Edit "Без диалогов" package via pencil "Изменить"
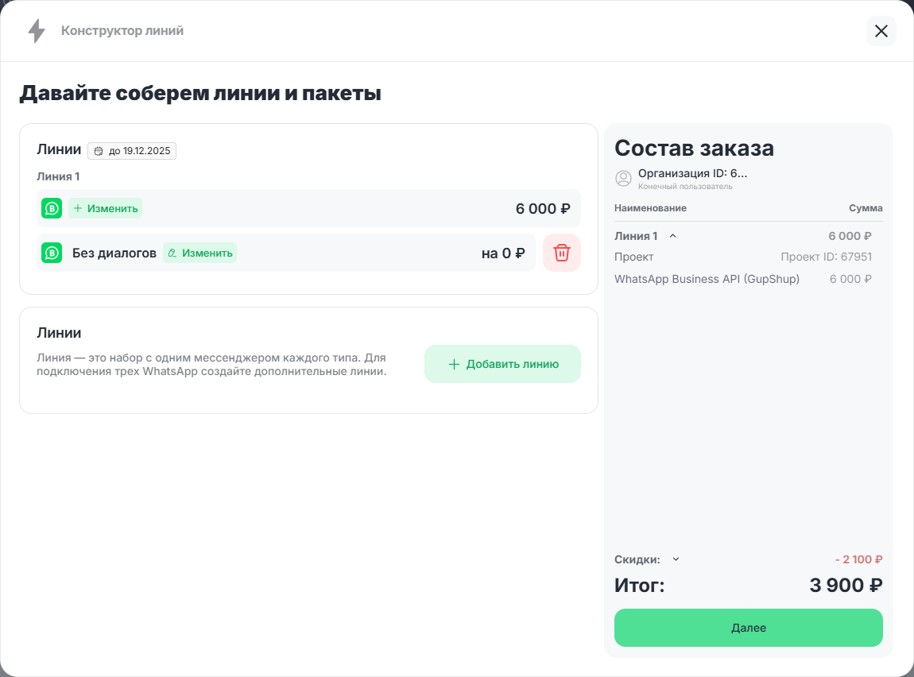This screenshot has width=914, height=677. click(x=200, y=253)
